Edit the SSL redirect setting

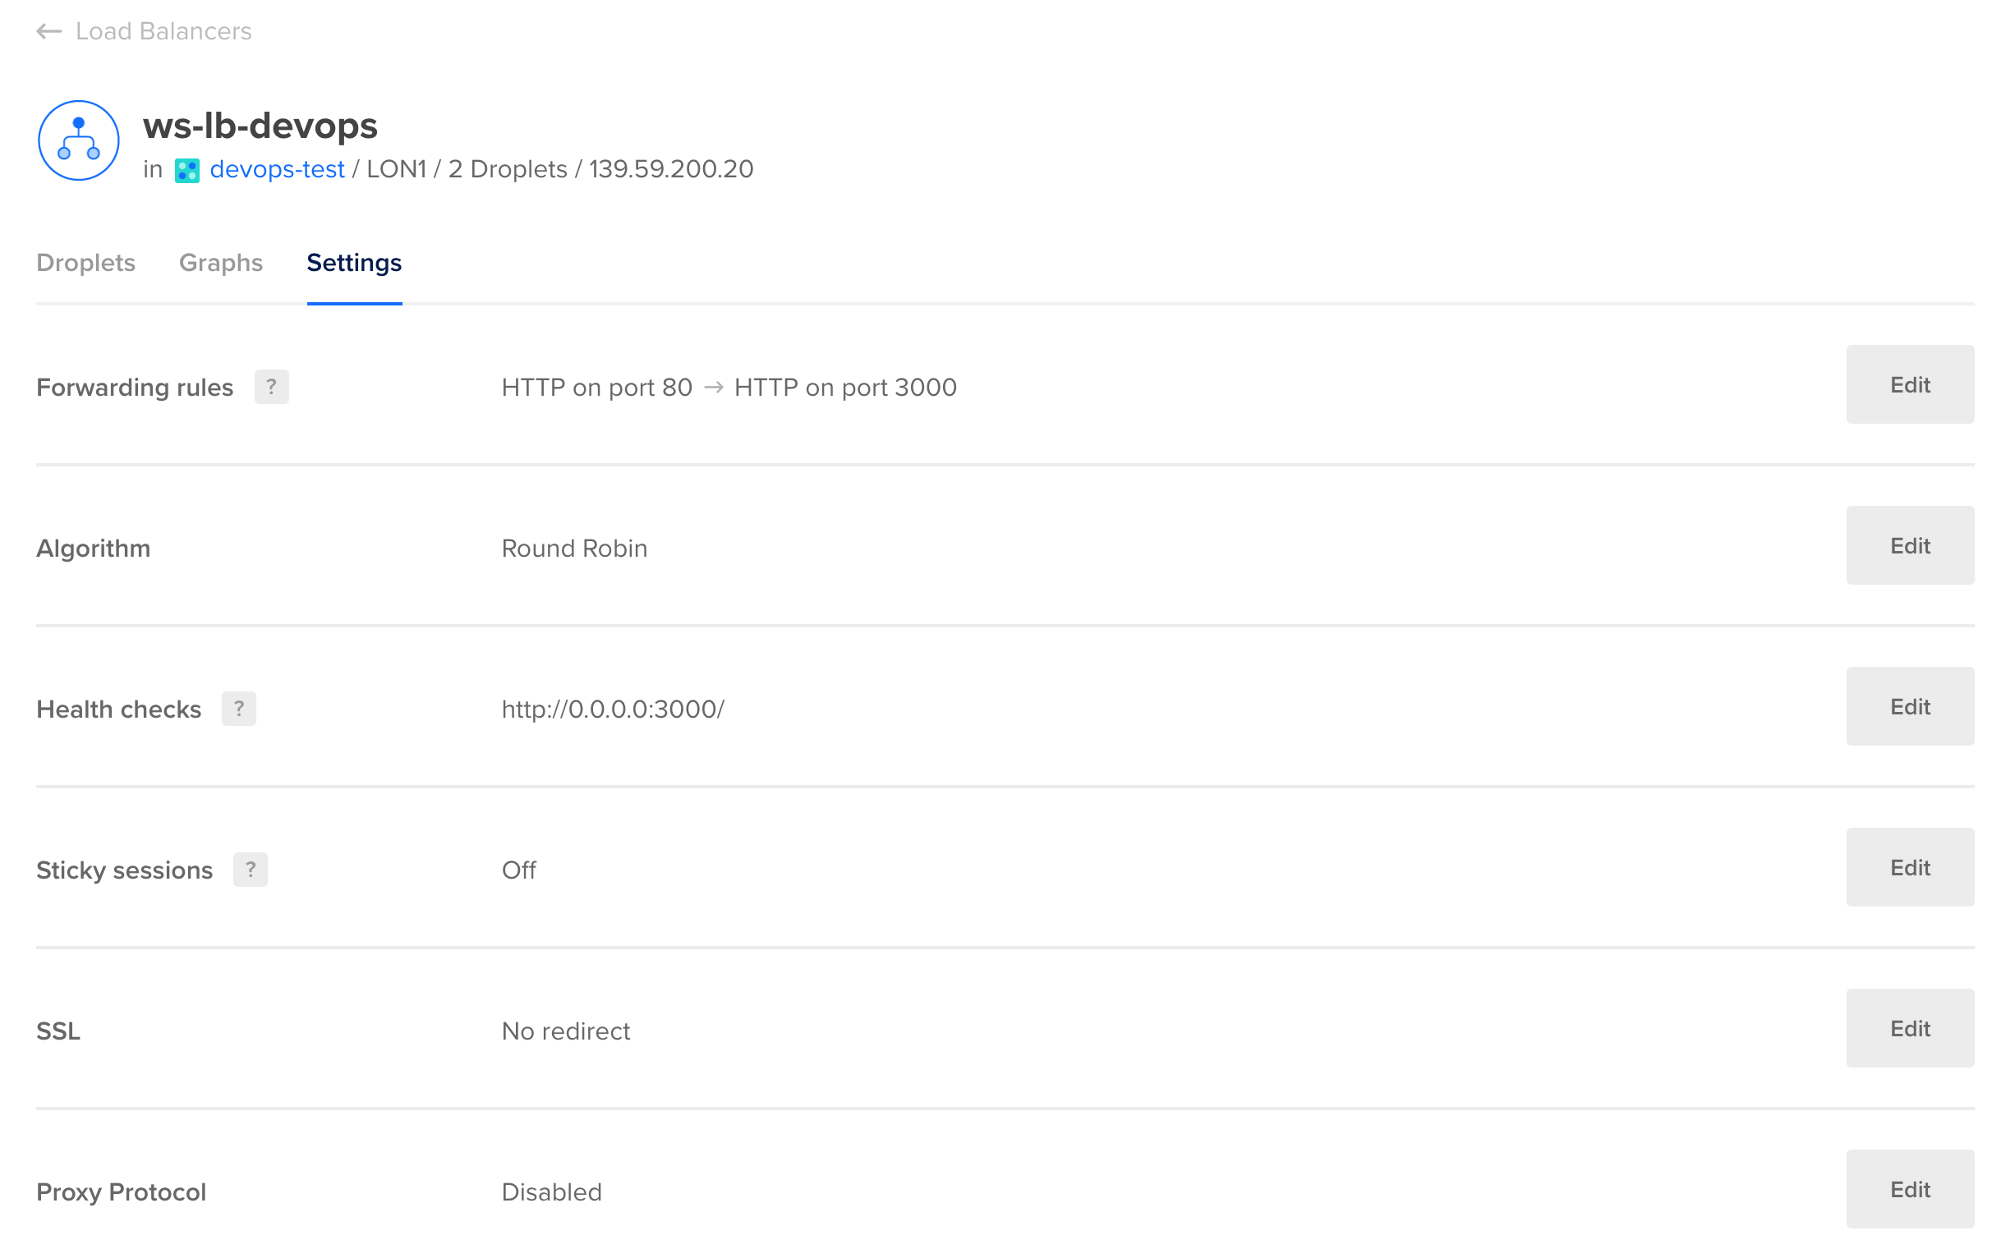tap(1910, 1029)
